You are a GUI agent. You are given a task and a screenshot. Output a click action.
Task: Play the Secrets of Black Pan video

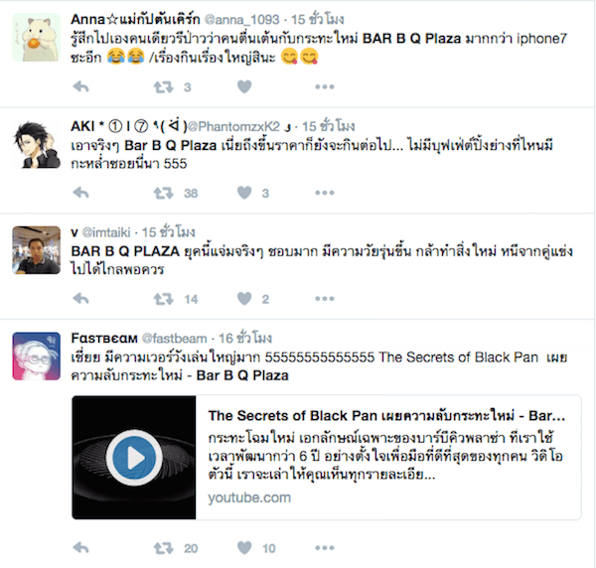134,458
